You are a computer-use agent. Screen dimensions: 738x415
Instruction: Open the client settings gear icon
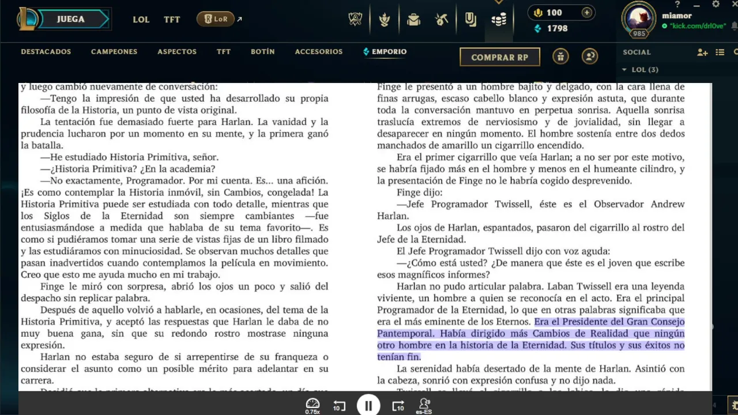(x=716, y=4)
